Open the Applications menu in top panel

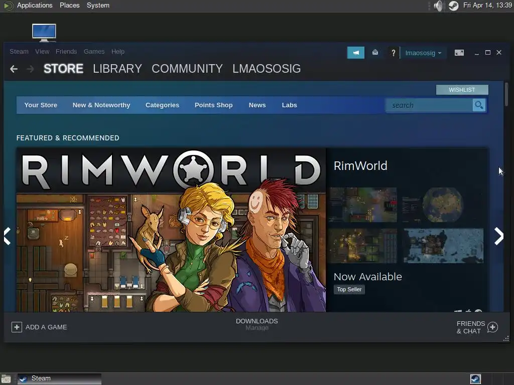click(35, 5)
